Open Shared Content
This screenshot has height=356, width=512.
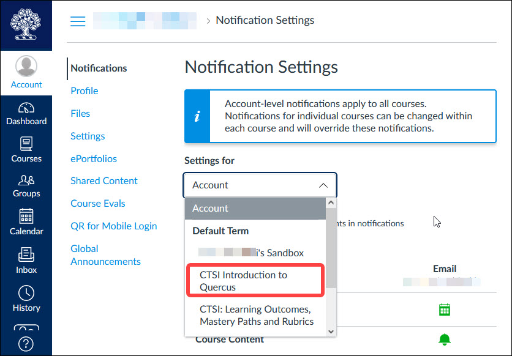pyautogui.click(x=104, y=180)
